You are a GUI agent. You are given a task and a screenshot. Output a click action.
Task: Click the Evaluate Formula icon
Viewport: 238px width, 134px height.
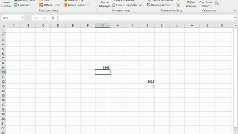178,5
